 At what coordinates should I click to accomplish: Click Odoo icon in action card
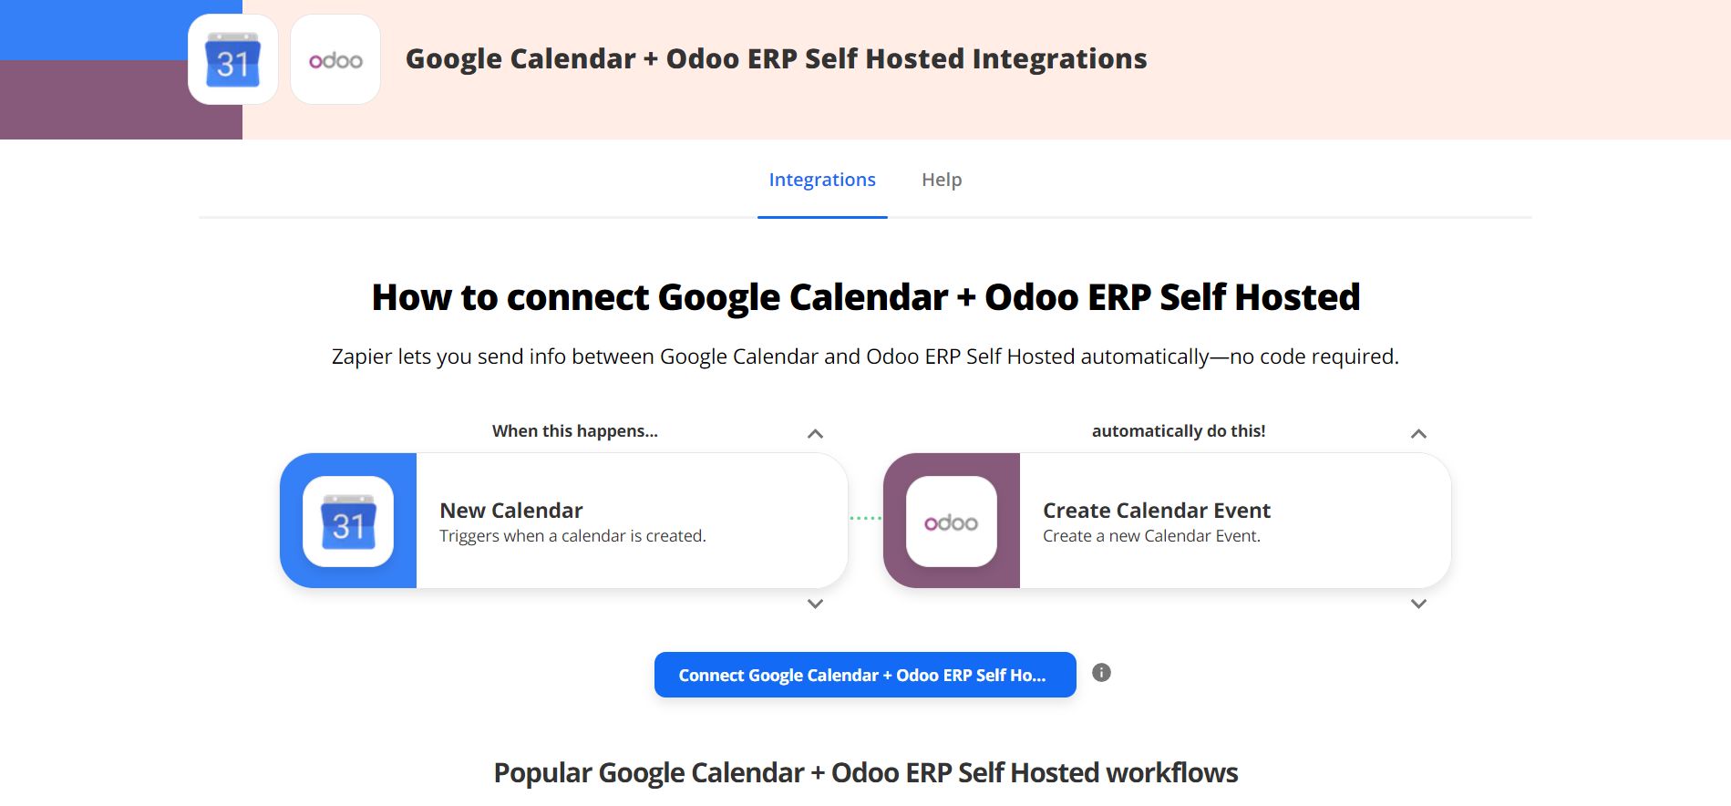click(952, 522)
